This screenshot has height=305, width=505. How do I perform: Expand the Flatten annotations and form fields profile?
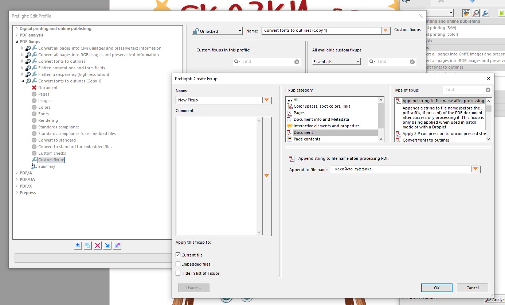tap(23, 68)
